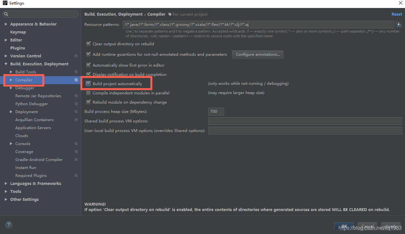Click the Configure annotations button
Image resolution: width=405 pixels, height=234 pixels.
click(257, 54)
